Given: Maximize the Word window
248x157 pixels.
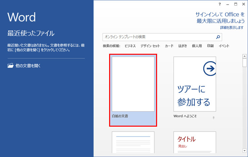Looking at the screenshot, I should [x=236, y=4].
